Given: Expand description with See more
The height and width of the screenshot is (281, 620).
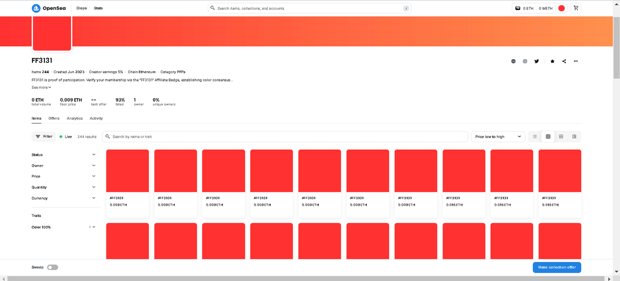Looking at the screenshot, I should pos(41,88).
